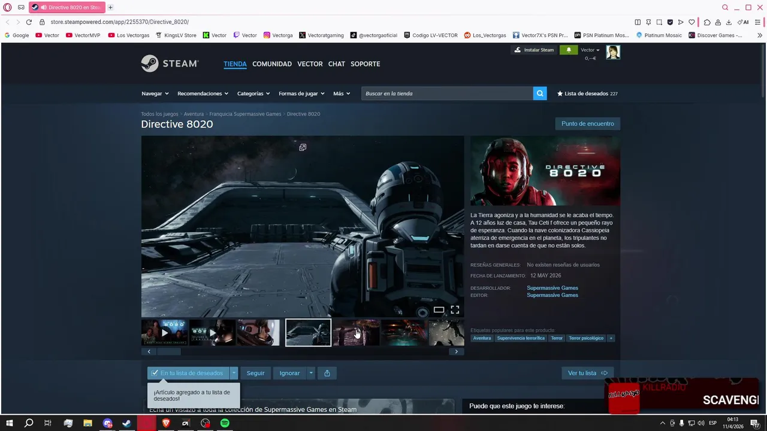Open the extensions cube icon
The width and height of the screenshot is (767, 431).
tap(707, 22)
